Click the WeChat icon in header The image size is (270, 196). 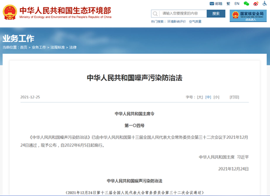(x=246, y=4)
